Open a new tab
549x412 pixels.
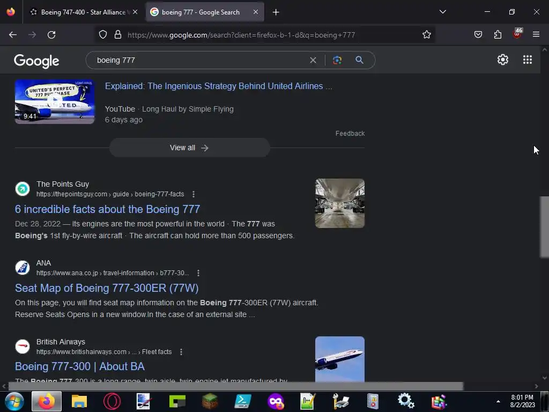(276, 12)
